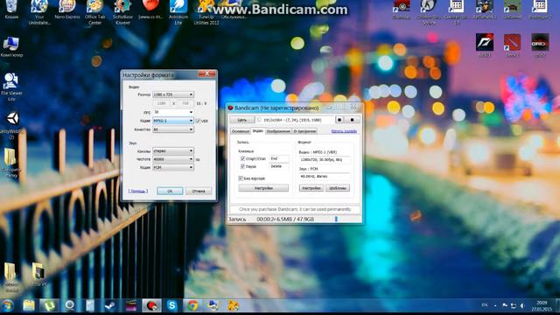Click Настройки under the Запись section
Image resolution: width=560 pixels, height=315 pixels.
263,188
